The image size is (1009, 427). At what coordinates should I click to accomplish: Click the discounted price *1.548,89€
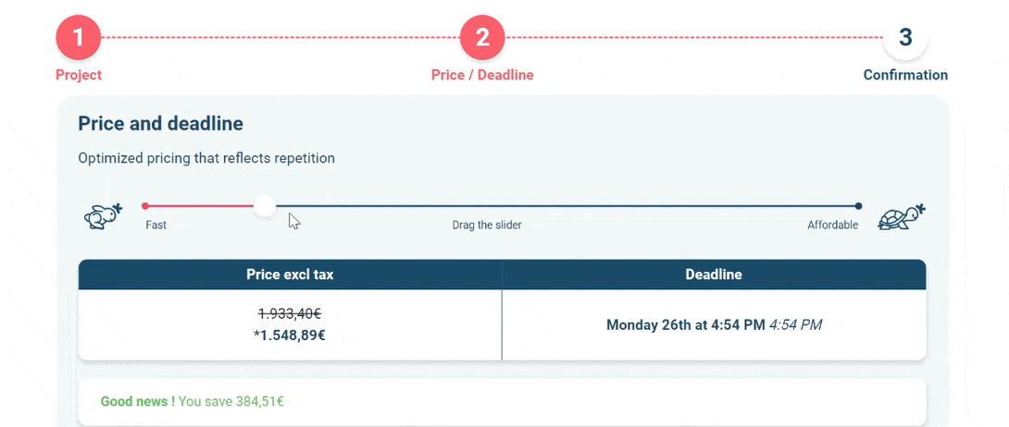tap(290, 335)
